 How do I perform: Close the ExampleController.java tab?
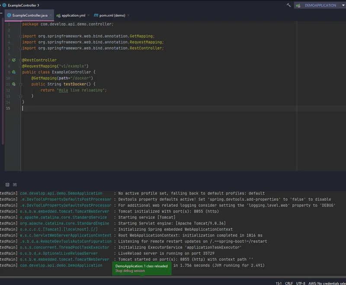point(51,16)
